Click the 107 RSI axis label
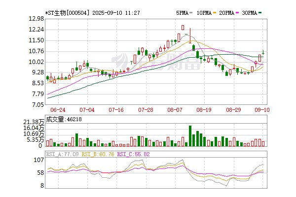This screenshot has width=296, height=197. point(39,161)
